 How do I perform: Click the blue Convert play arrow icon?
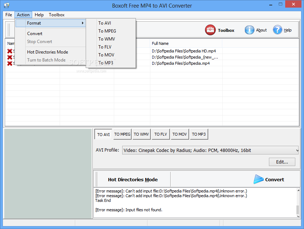coord(258,179)
